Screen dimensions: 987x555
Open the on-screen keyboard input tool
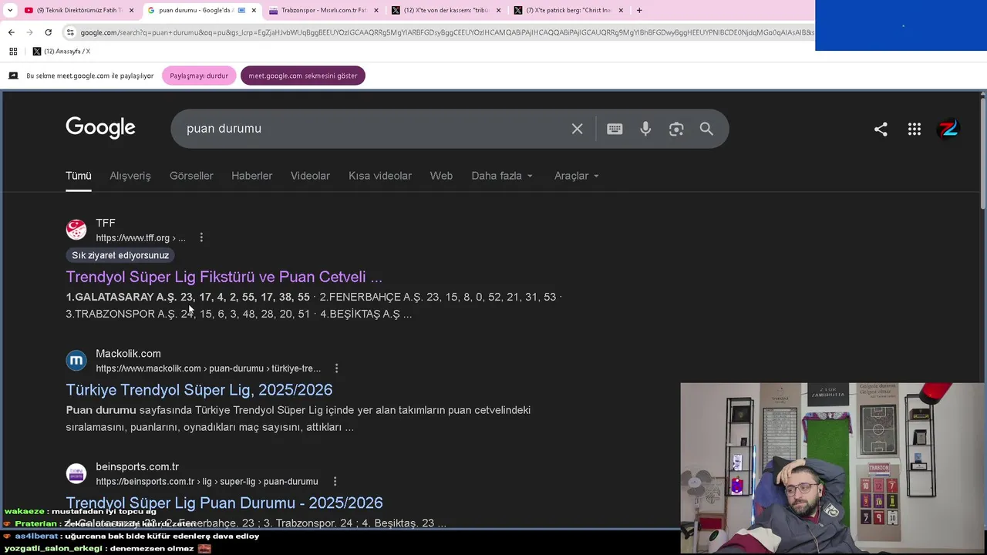(x=615, y=129)
